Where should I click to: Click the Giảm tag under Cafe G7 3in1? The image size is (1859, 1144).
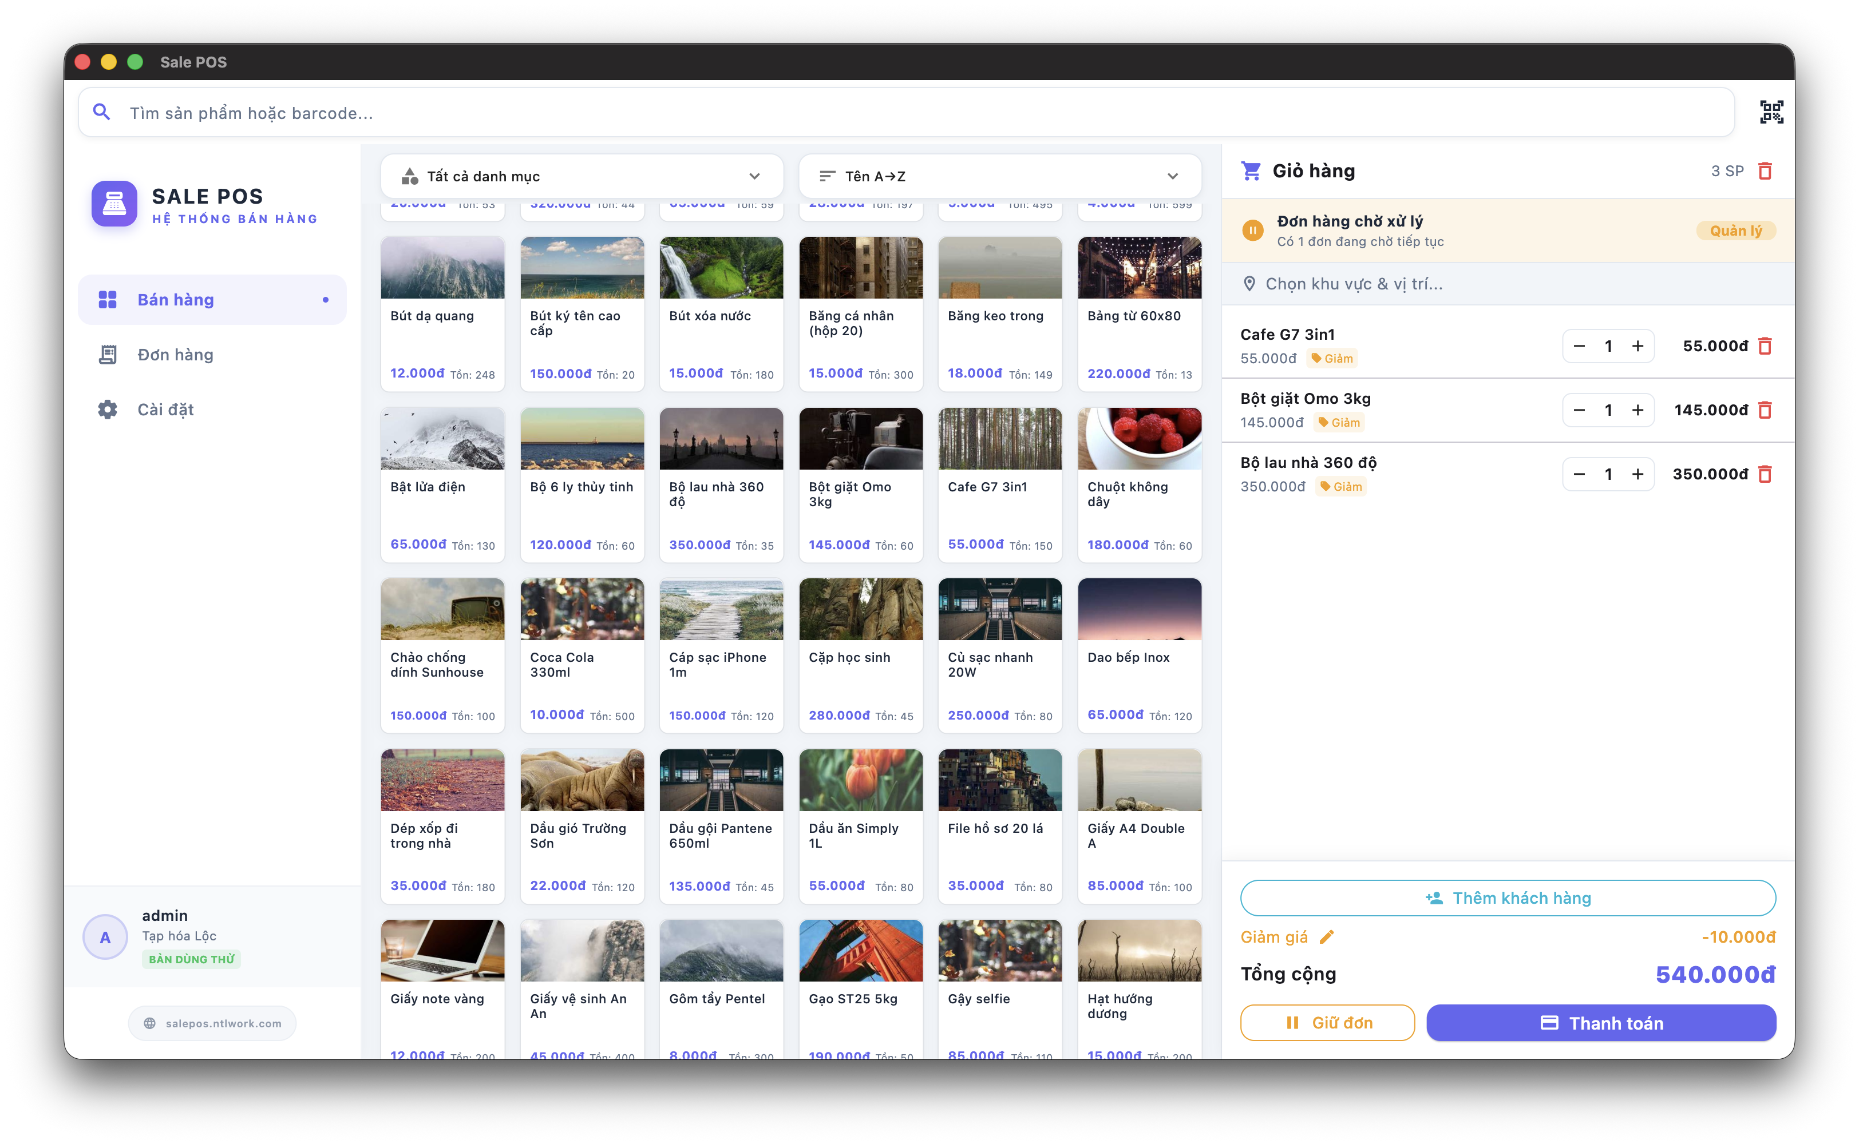click(1332, 359)
